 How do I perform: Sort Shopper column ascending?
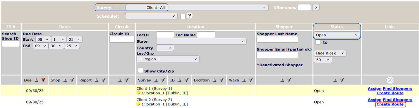[x=282, y=80]
